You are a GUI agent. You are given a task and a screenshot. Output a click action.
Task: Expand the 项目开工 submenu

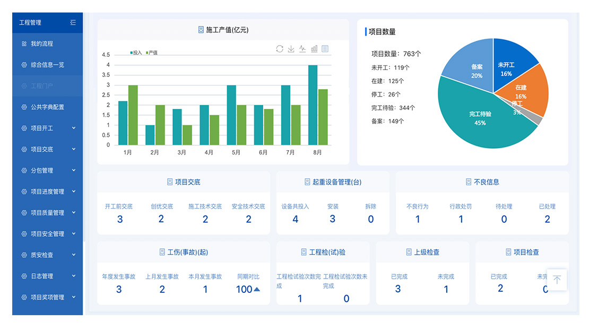(74, 128)
